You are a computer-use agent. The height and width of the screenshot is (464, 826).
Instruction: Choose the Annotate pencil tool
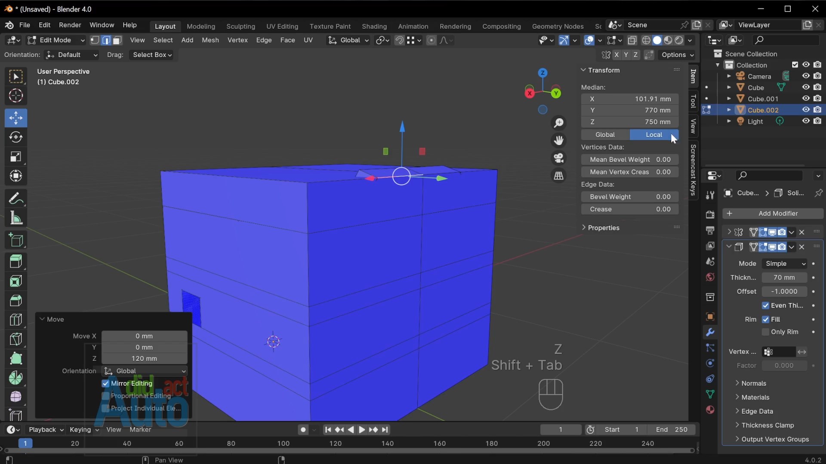pyautogui.click(x=16, y=198)
